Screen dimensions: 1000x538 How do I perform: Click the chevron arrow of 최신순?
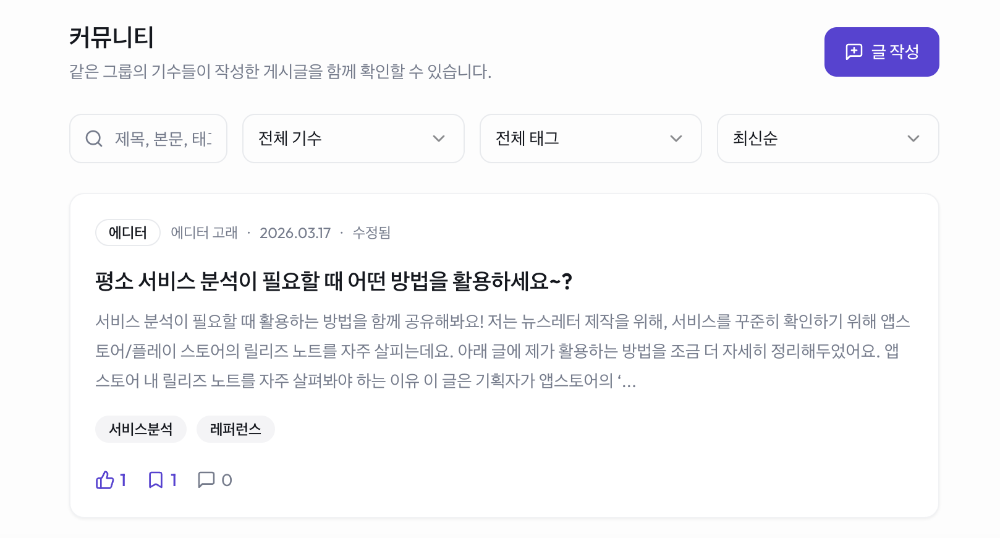(913, 139)
